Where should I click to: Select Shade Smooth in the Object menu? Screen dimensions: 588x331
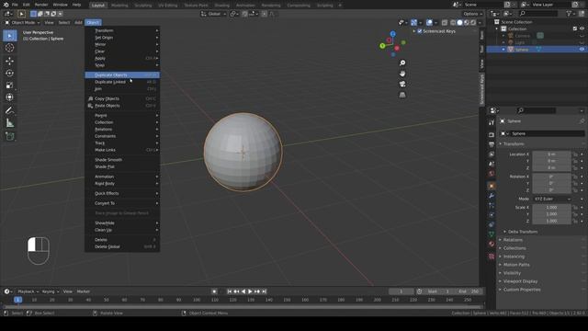[122, 159]
